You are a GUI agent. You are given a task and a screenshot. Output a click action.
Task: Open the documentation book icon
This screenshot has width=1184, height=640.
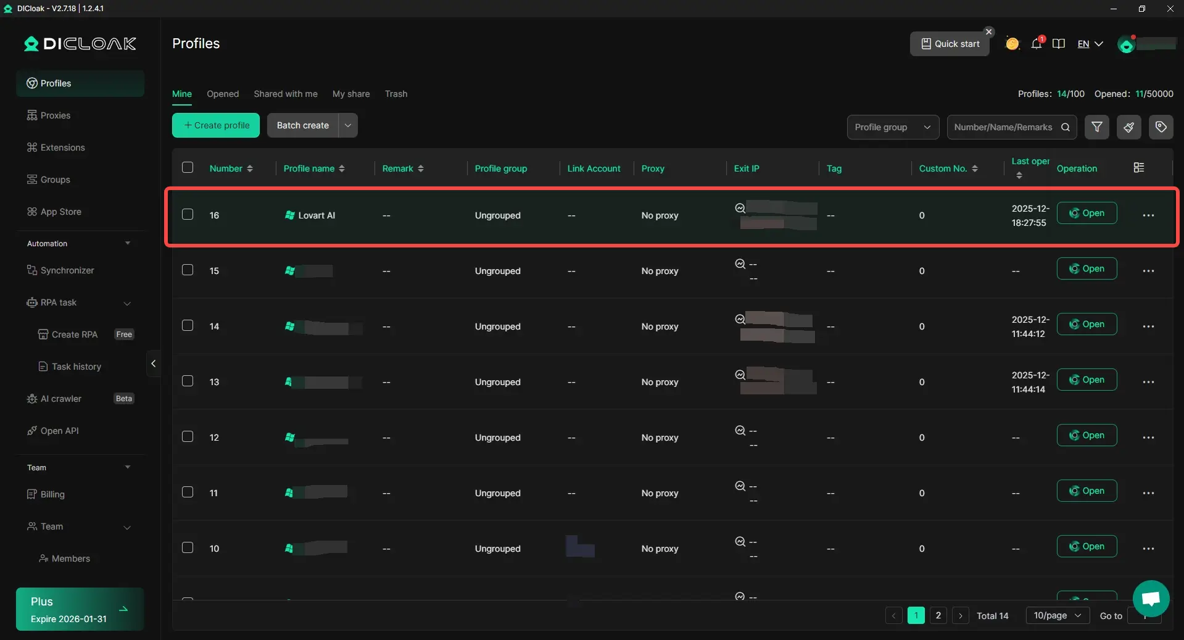(1059, 44)
